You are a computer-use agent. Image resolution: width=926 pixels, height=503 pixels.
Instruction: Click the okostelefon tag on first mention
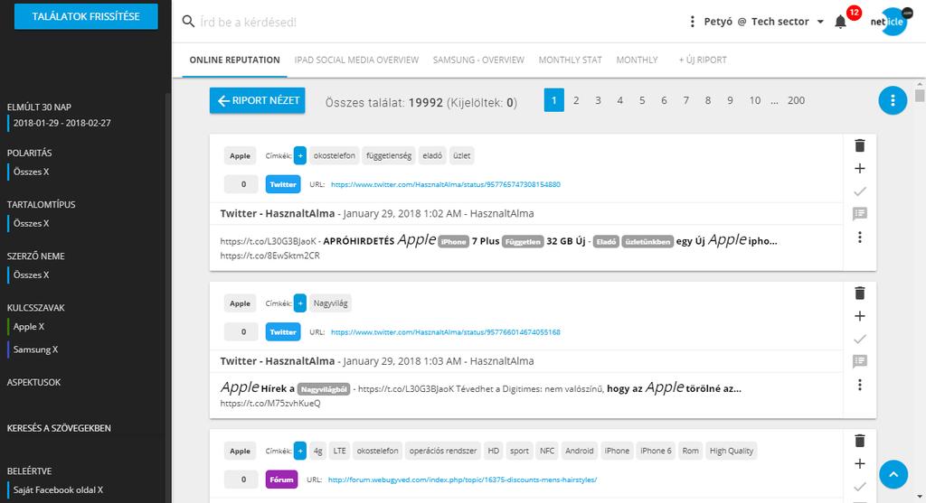pyautogui.click(x=335, y=155)
